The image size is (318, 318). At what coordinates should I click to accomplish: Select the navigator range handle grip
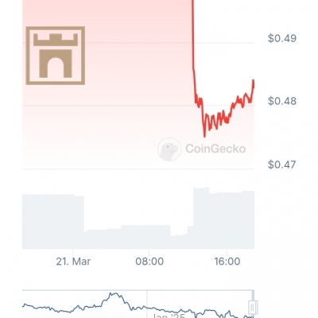pos(252,307)
